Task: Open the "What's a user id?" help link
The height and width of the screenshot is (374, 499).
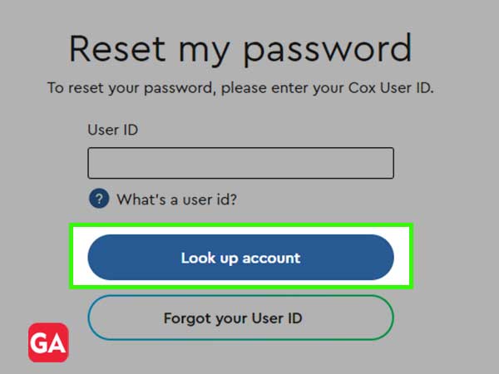Action: click(176, 199)
